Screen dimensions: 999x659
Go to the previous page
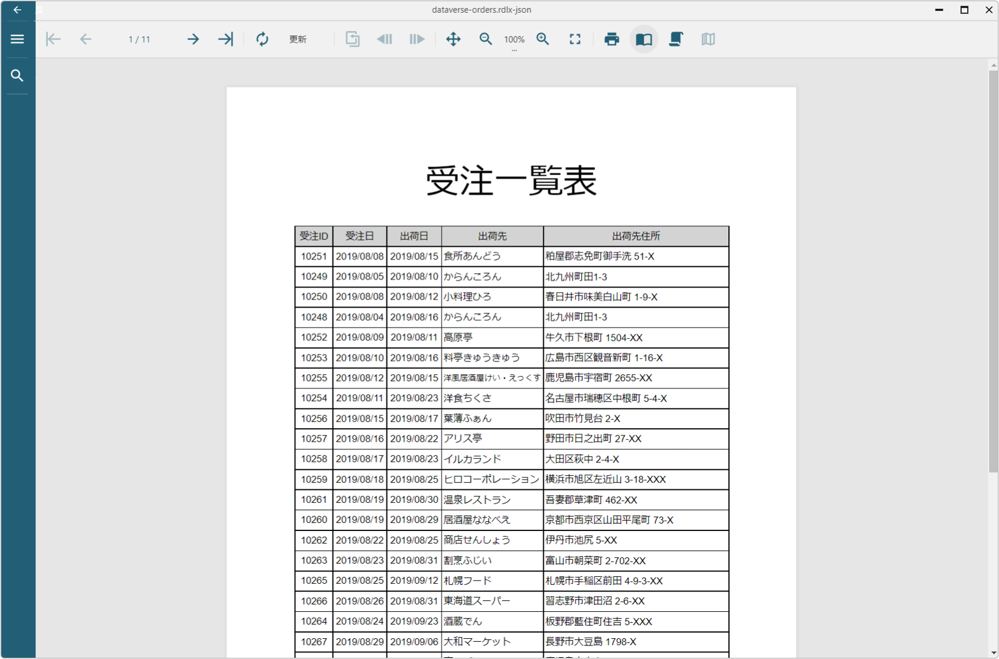click(86, 39)
